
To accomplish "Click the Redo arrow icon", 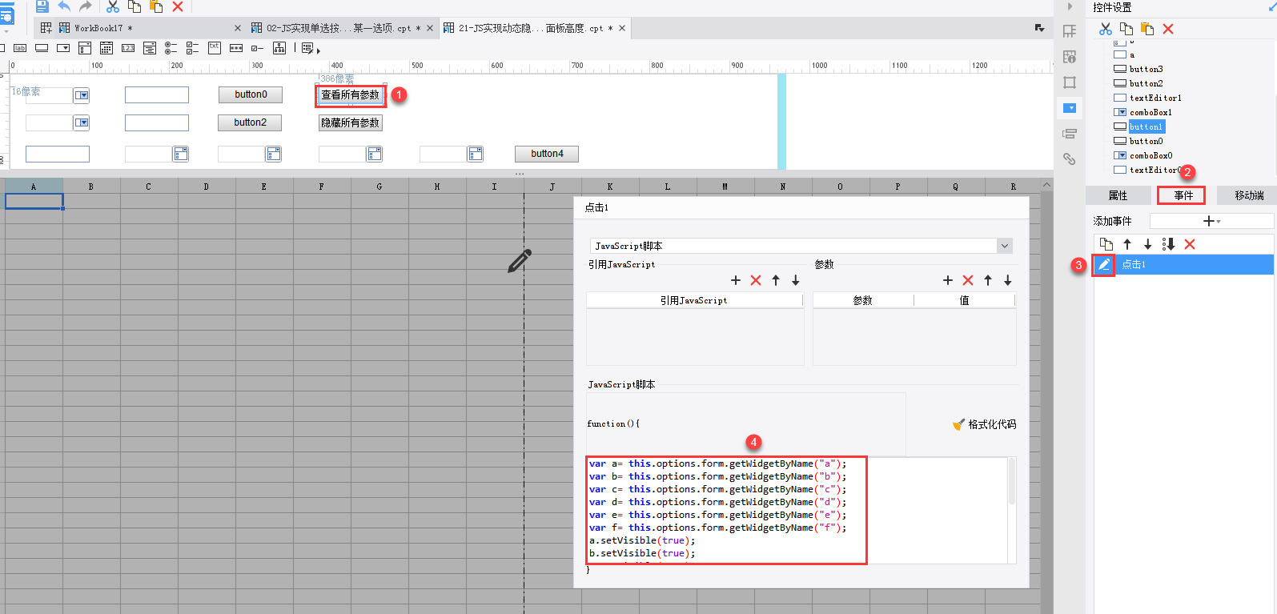I will pyautogui.click(x=85, y=6).
